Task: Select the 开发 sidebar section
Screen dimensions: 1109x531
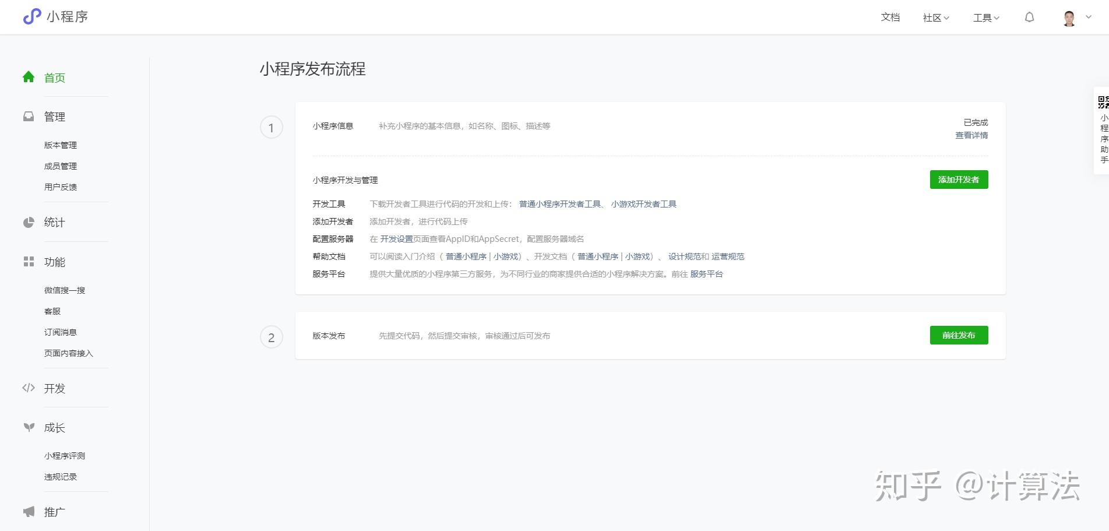Action: click(55, 388)
